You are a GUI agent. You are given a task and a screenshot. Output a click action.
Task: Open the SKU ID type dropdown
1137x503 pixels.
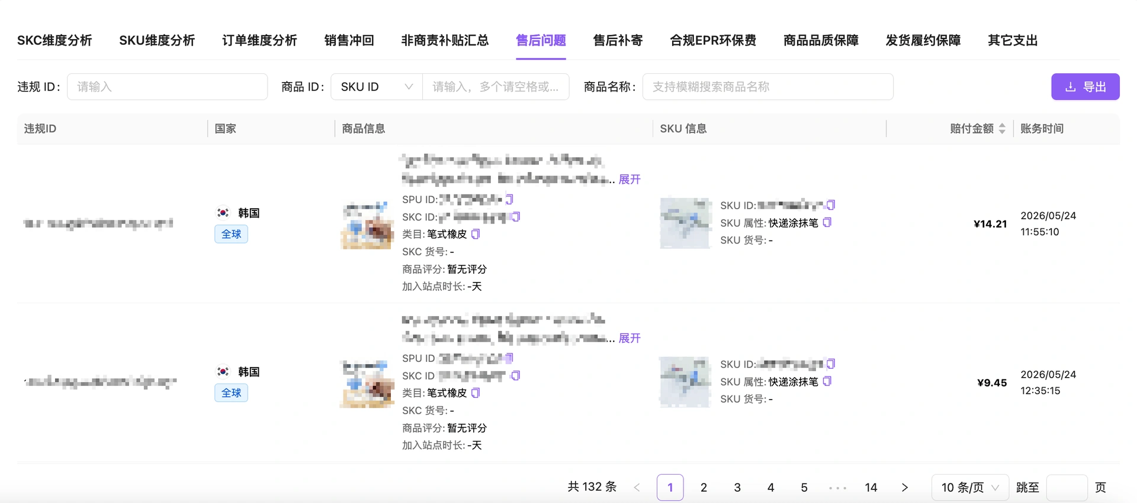(377, 87)
